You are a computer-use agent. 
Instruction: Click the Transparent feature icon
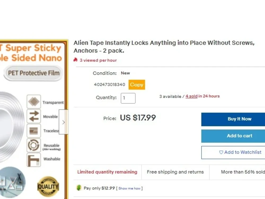pyautogui.click(x=34, y=102)
